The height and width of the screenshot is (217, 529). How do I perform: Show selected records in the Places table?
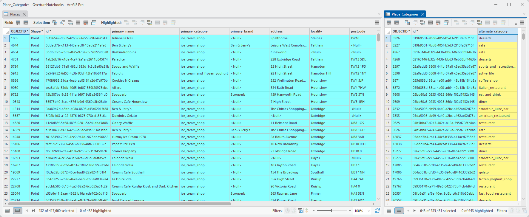pyautogui.click(x=18, y=211)
